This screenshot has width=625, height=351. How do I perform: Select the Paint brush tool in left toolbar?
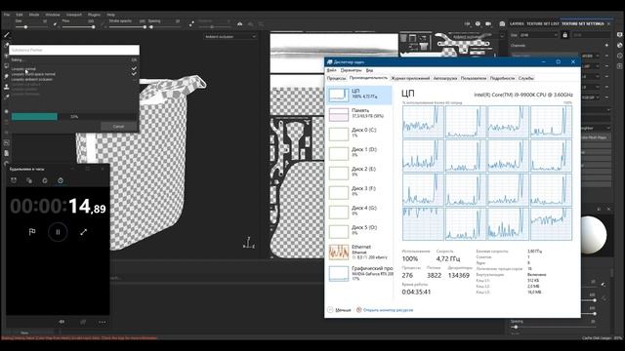(7, 35)
